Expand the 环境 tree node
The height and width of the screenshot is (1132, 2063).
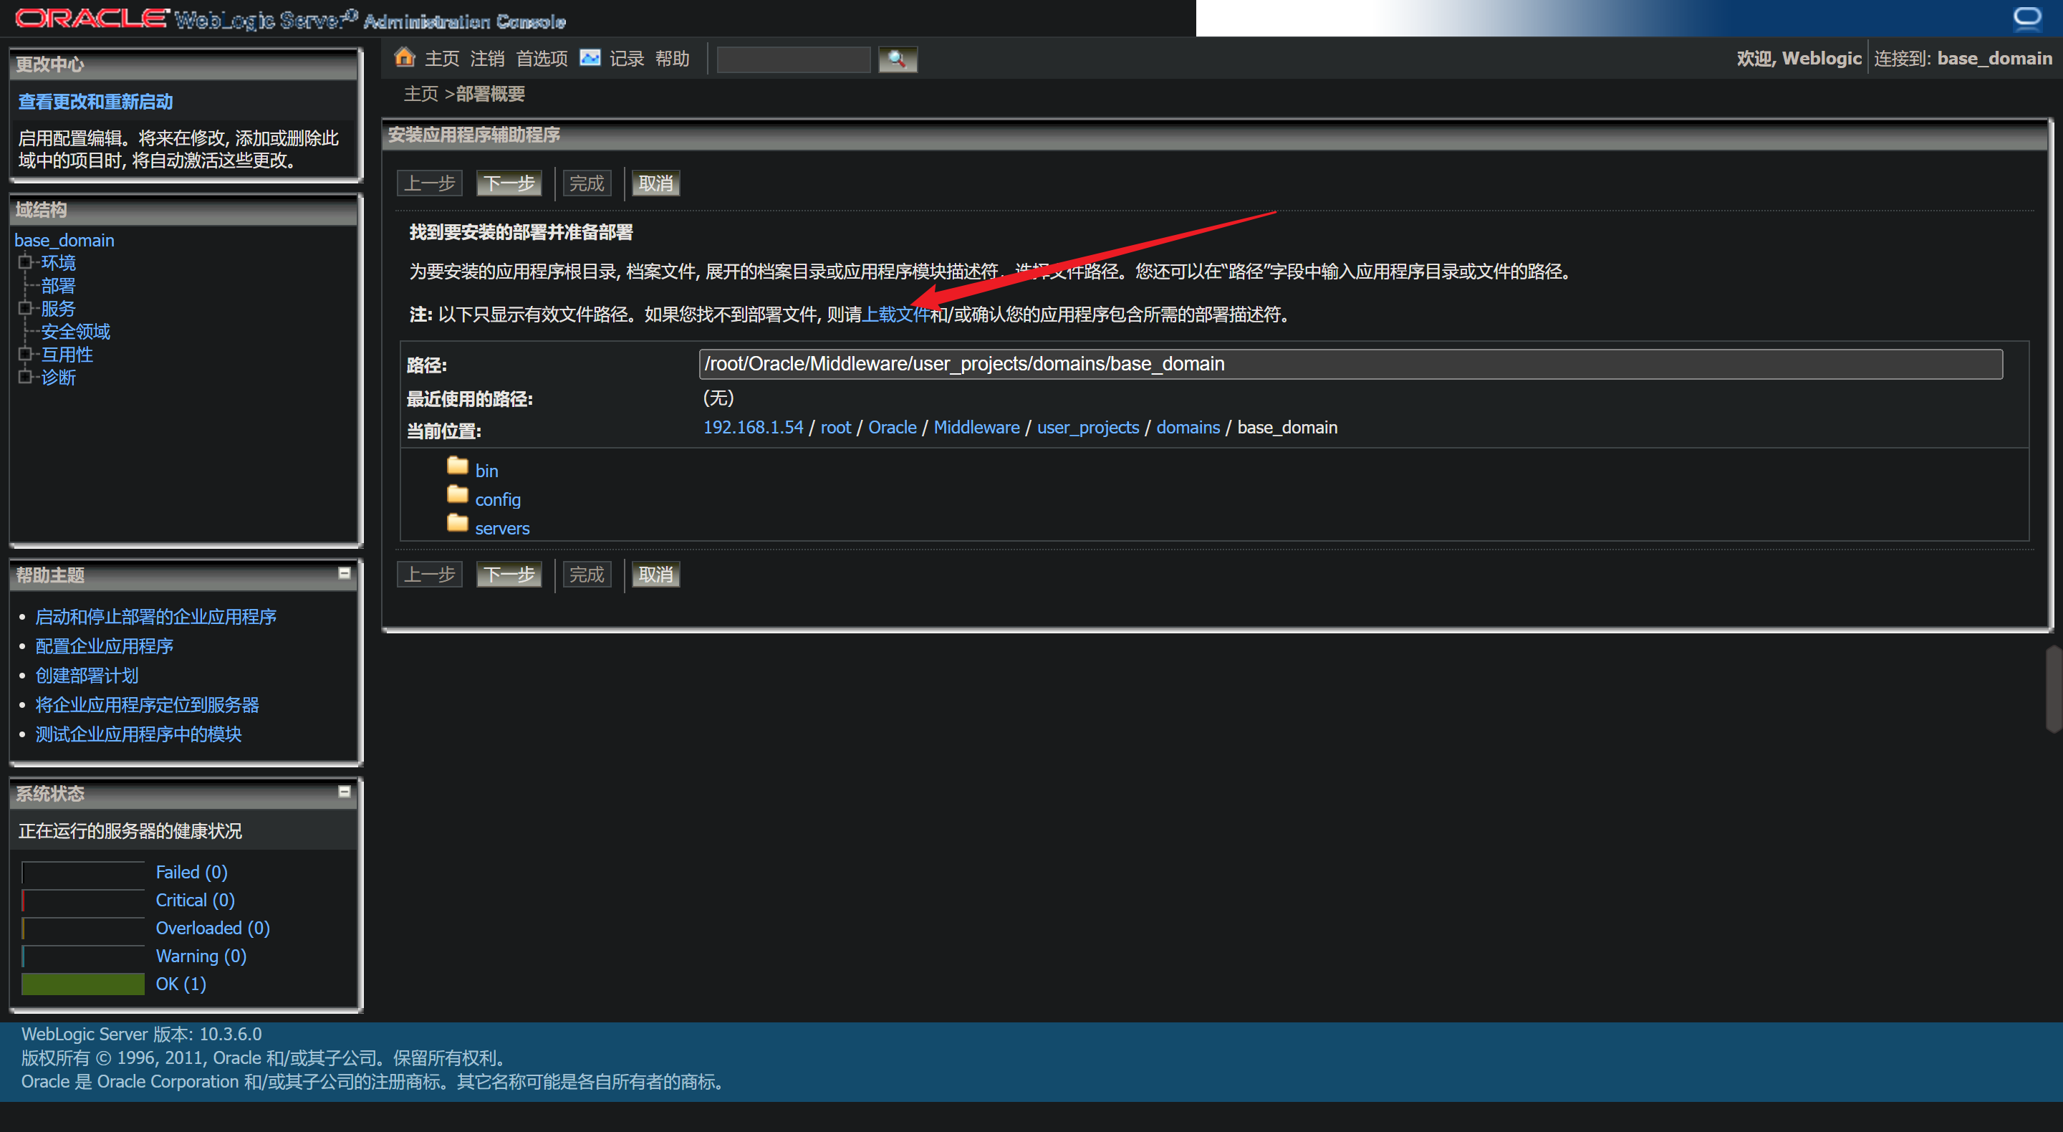(x=25, y=262)
